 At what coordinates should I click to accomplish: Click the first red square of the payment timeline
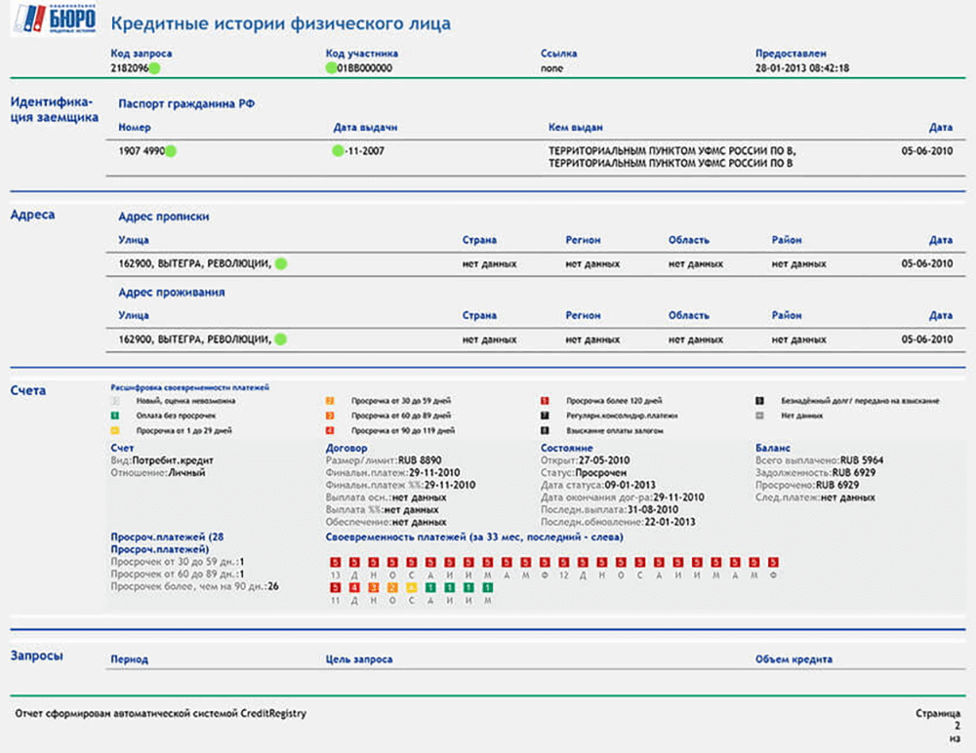[336, 563]
